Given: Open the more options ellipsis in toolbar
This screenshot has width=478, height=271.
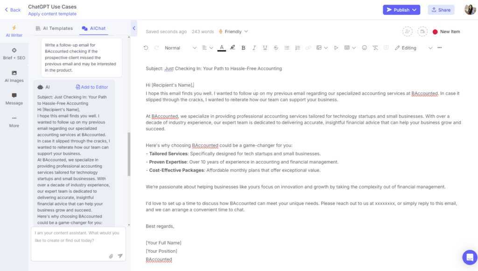Looking at the screenshot, I should pyautogui.click(x=440, y=48).
